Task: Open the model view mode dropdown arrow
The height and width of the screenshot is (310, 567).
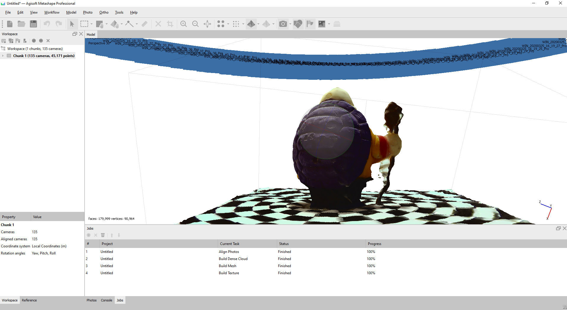Action: tap(258, 24)
